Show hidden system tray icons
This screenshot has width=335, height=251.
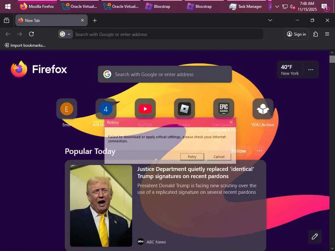277,7
